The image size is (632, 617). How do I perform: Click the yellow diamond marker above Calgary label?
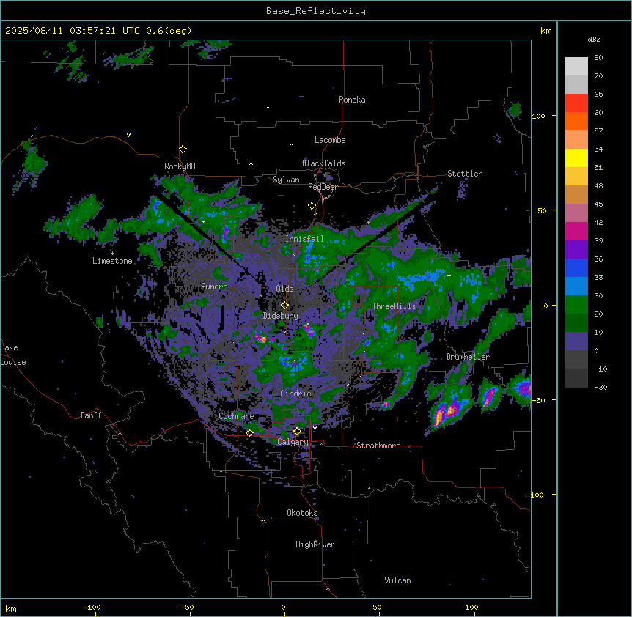point(297,432)
